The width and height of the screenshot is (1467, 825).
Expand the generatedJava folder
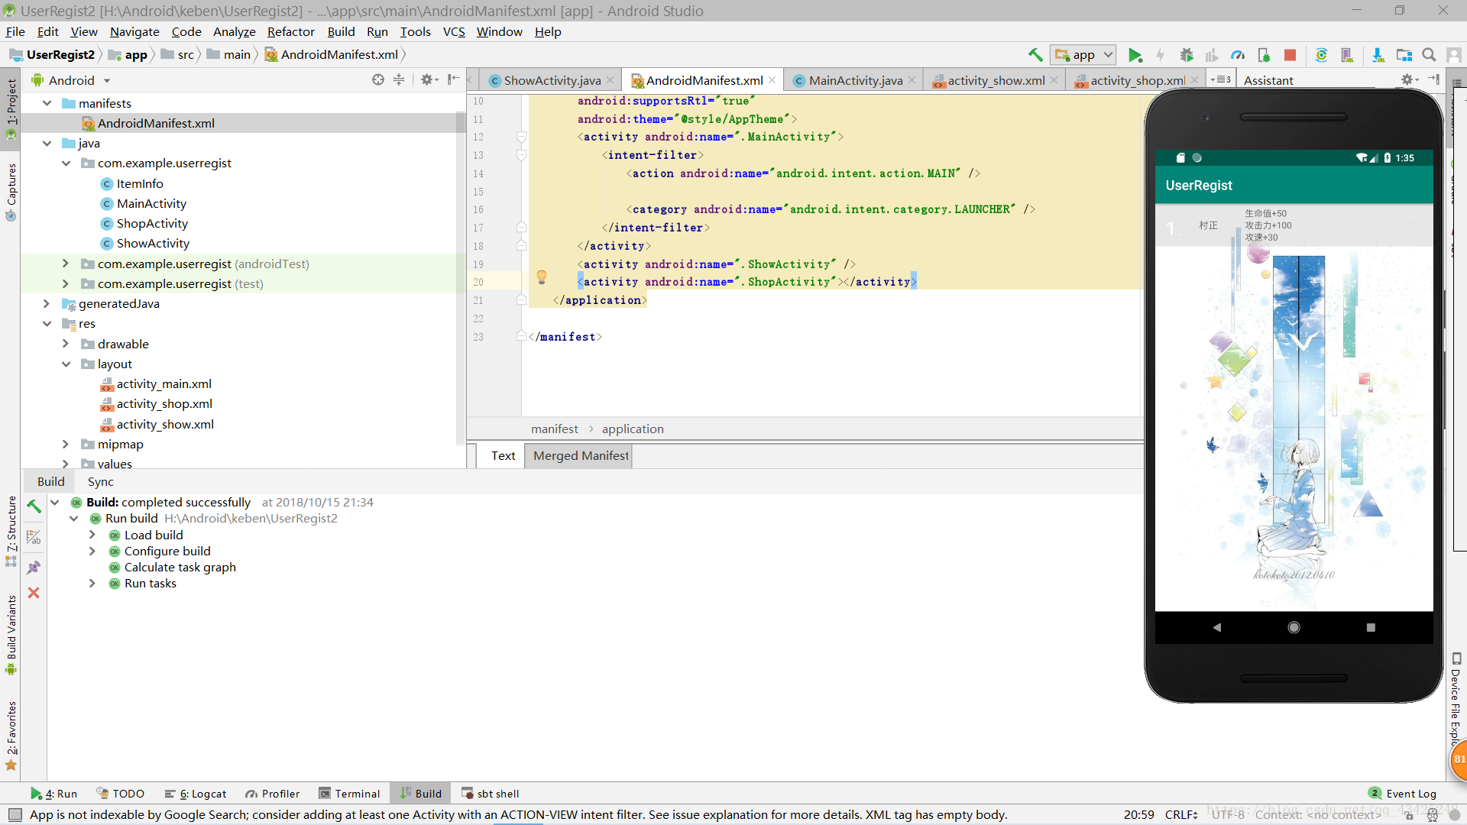(x=47, y=304)
